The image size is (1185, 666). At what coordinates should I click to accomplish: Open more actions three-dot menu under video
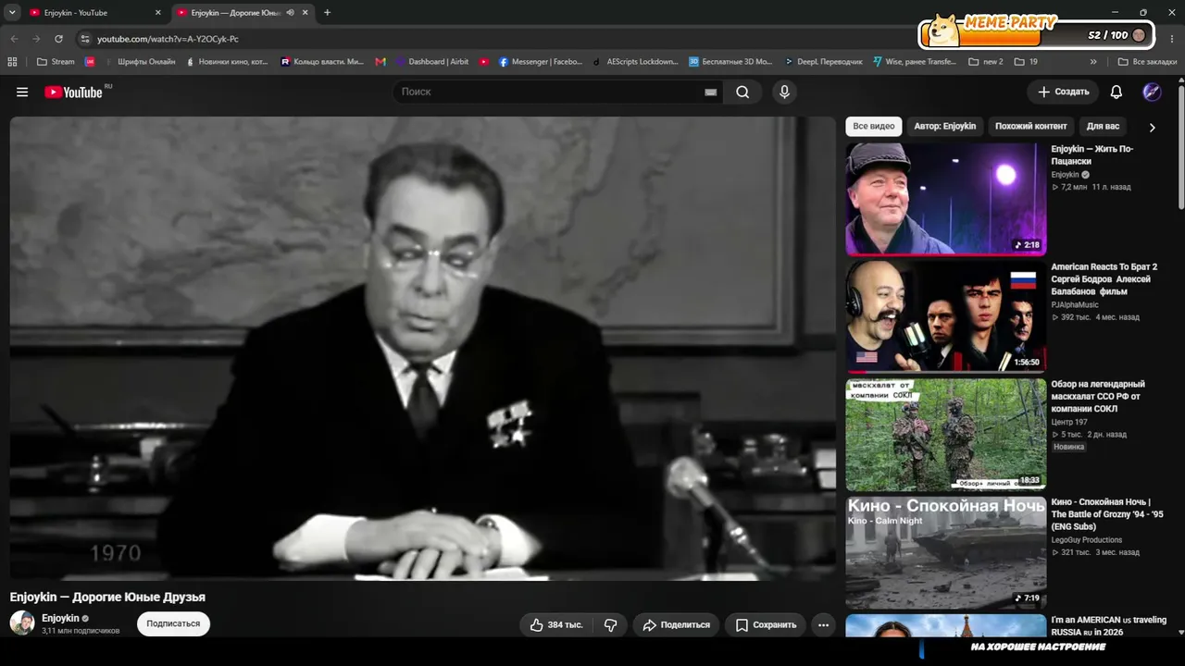823,624
